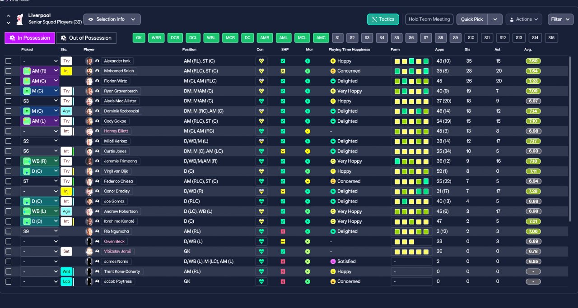Viewport: 578px width, 308px height.
Task: Open Alexander Isak's picked position dropdown
Action: 40,61
